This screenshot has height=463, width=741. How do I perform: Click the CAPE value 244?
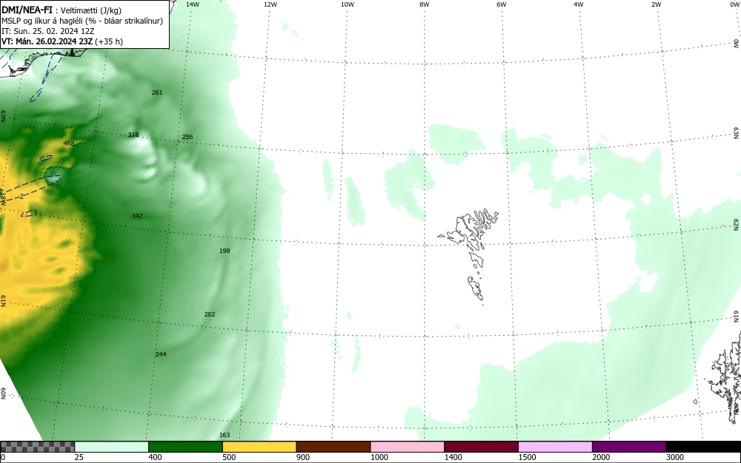tap(161, 354)
